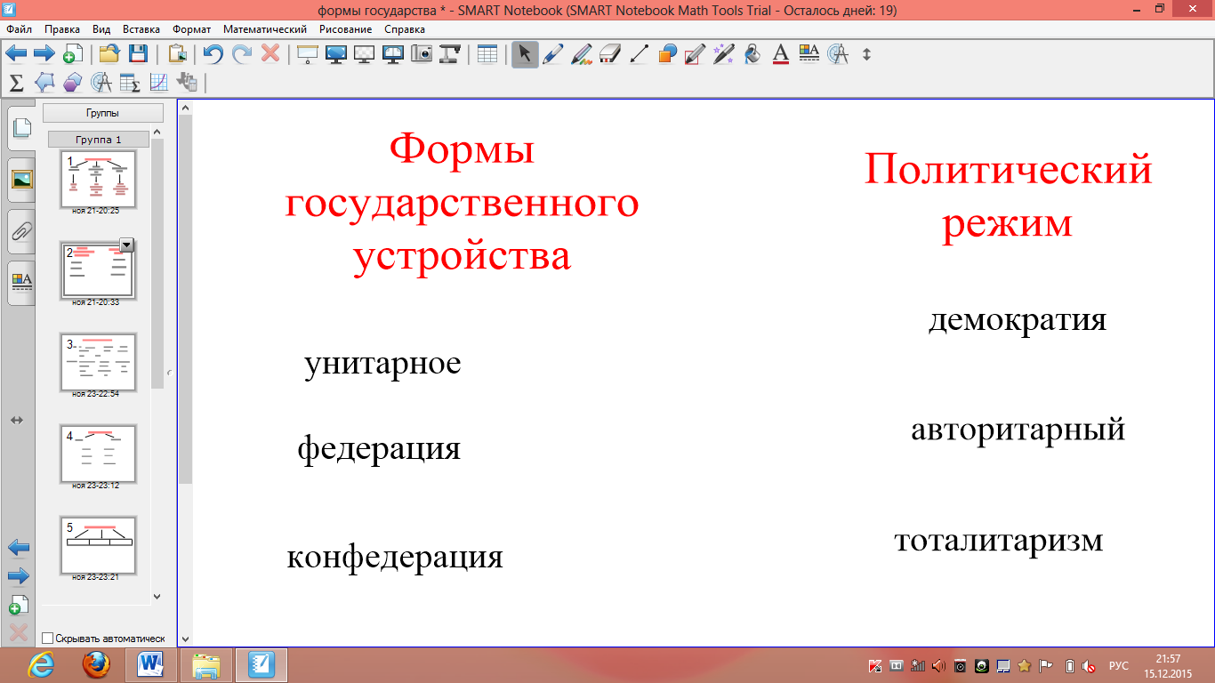Open the screen capture camera tool
Image resolution: width=1215 pixels, height=683 pixels.
point(421,53)
